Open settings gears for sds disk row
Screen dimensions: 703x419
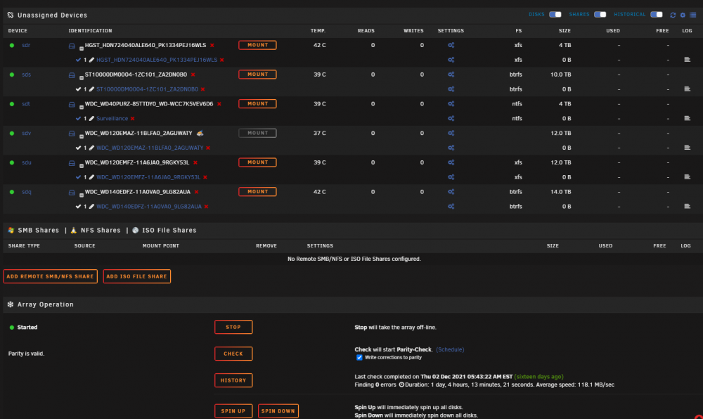pos(451,75)
